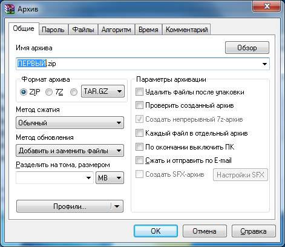Click the Обзор browse button
Screen dimensions: 285x247
(x=247, y=48)
